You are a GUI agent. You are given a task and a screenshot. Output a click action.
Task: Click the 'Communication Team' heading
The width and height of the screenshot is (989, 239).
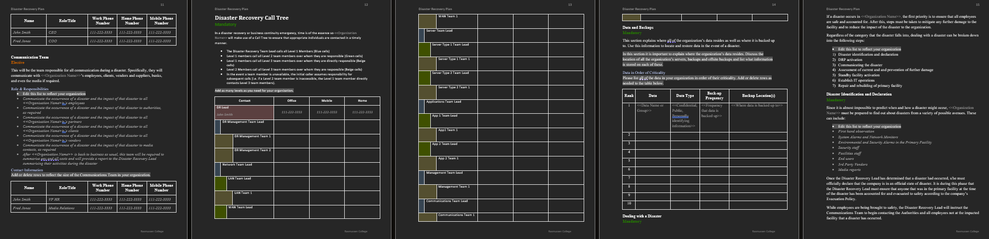[30, 57]
